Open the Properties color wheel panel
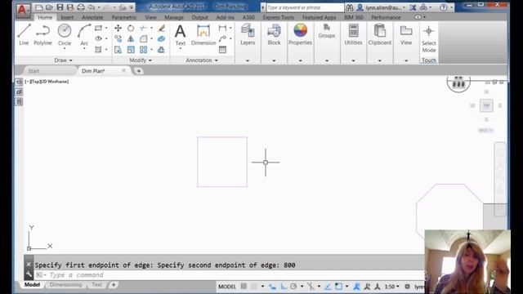 (300, 34)
